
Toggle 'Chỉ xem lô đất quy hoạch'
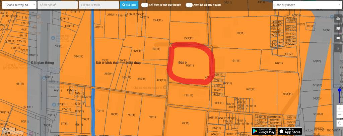(x=145, y=5)
